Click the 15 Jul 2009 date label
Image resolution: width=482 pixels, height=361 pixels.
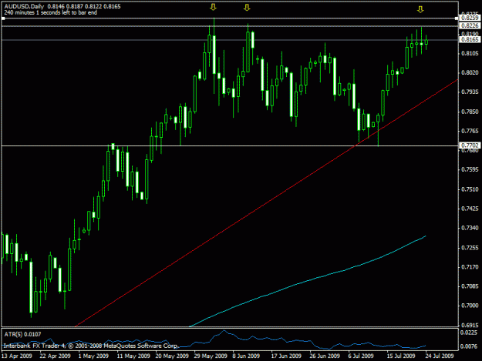pos(401,356)
